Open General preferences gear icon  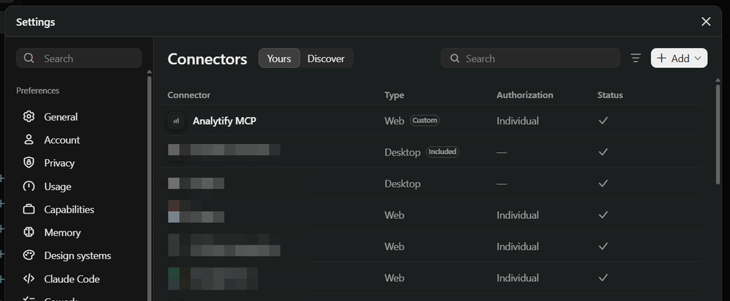coord(29,116)
